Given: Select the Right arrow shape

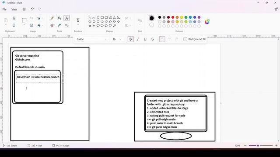Looking at the screenshot, I should [102, 21].
